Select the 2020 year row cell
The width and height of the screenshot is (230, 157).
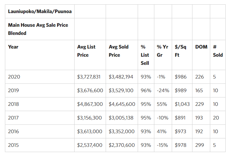[14, 77]
